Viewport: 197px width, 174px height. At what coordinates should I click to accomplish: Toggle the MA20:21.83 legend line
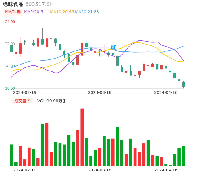[x=87, y=12]
